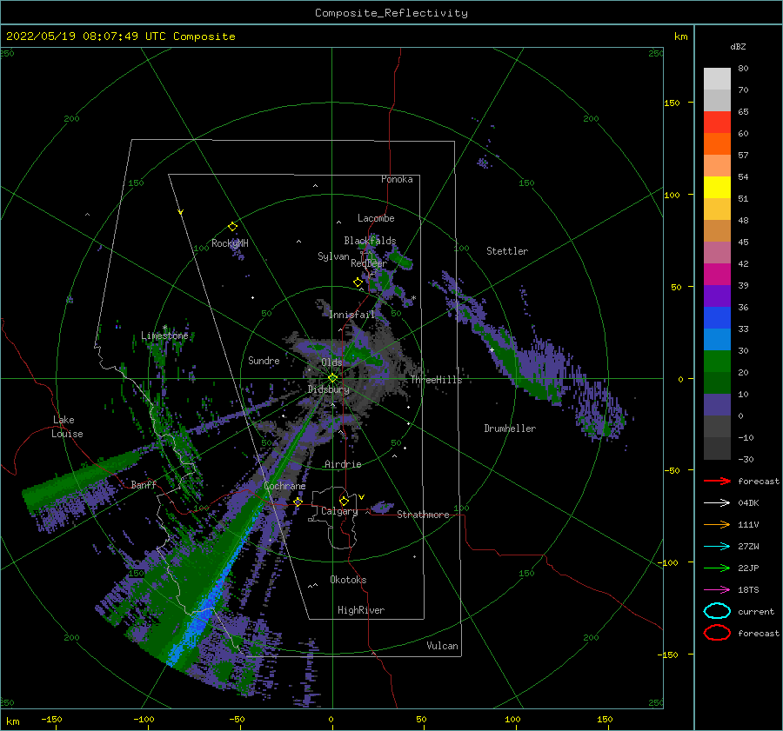Screen dimensions: 783x731
Task: Click the Sylvan label on map
Action: [333, 256]
